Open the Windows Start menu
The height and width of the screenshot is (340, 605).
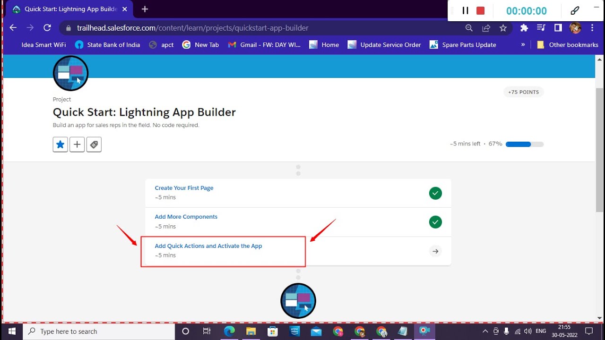click(11, 331)
